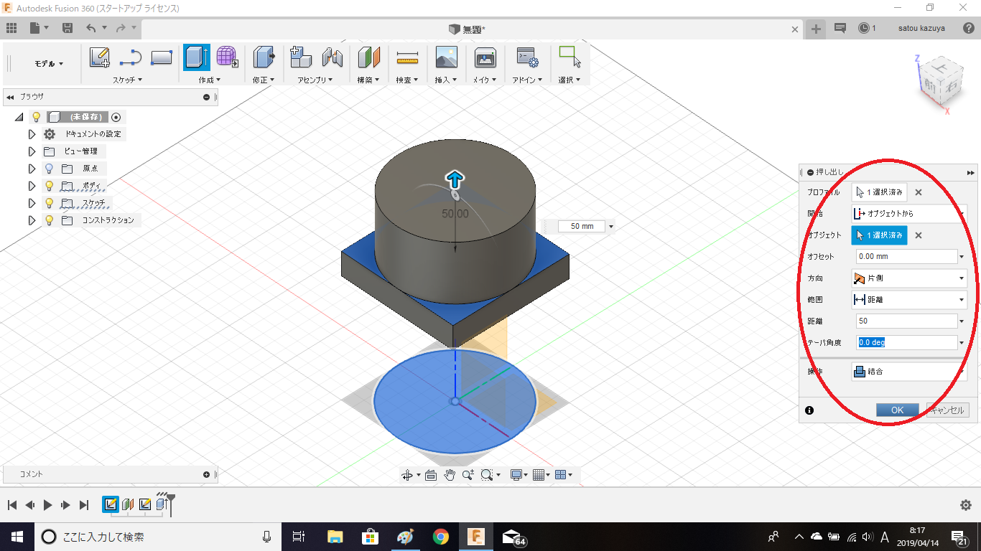
Task: Click the Create Form icon
Action: click(227, 57)
